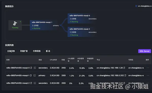Click instance name willo-9687b4455-mssql-0 in table
Viewport: 152px width, 93px height.
(x=18, y=68)
